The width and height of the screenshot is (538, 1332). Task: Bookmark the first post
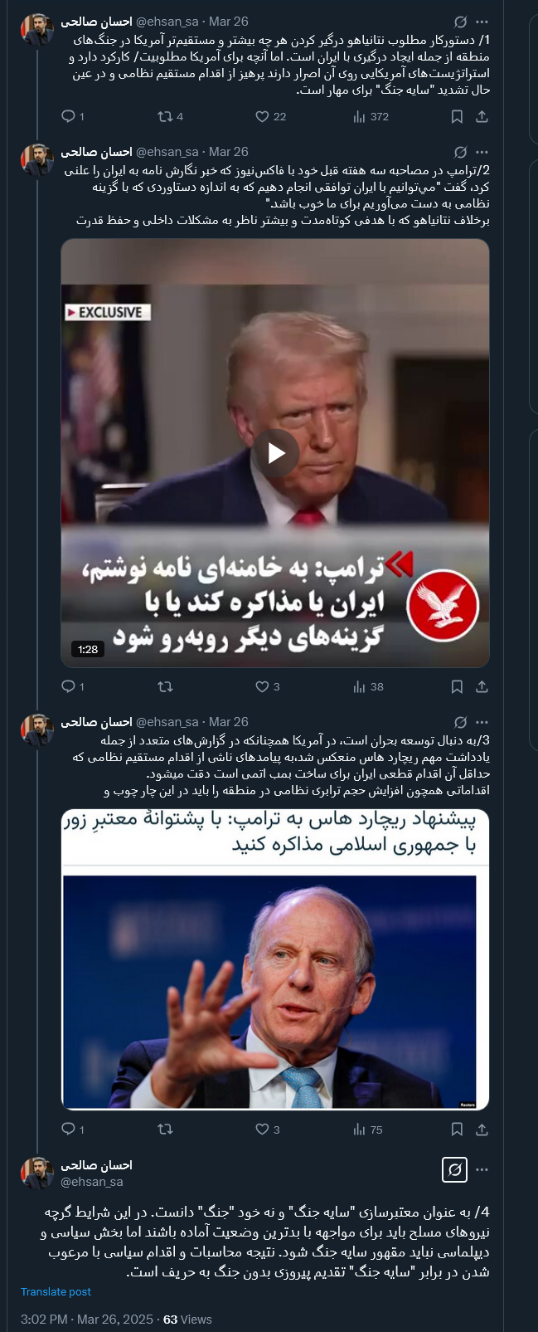click(x=457, y=117)
